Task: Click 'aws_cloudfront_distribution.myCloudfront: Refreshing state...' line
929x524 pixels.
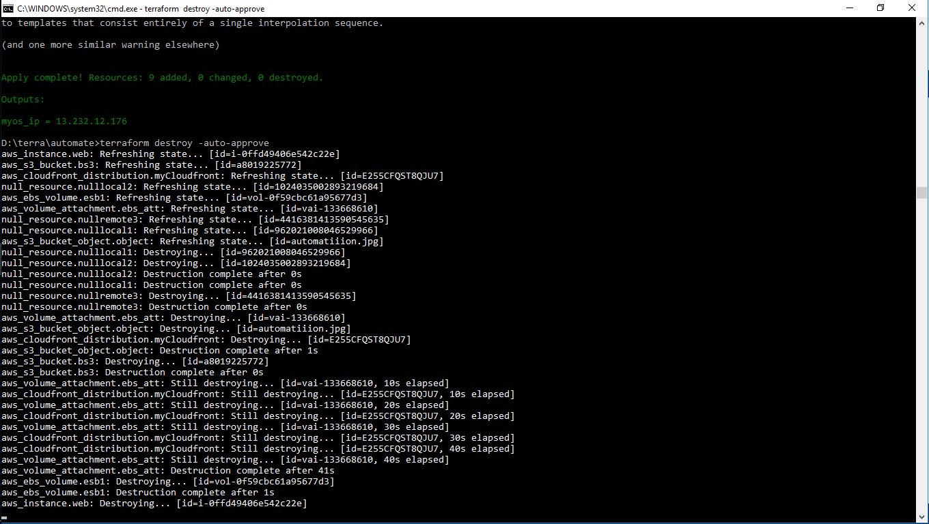Action: (x=223, y=176)
